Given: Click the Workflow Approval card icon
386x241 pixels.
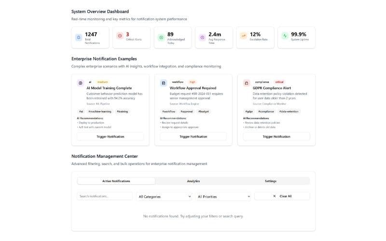Looking at the screenshot, I should [163, 83].
